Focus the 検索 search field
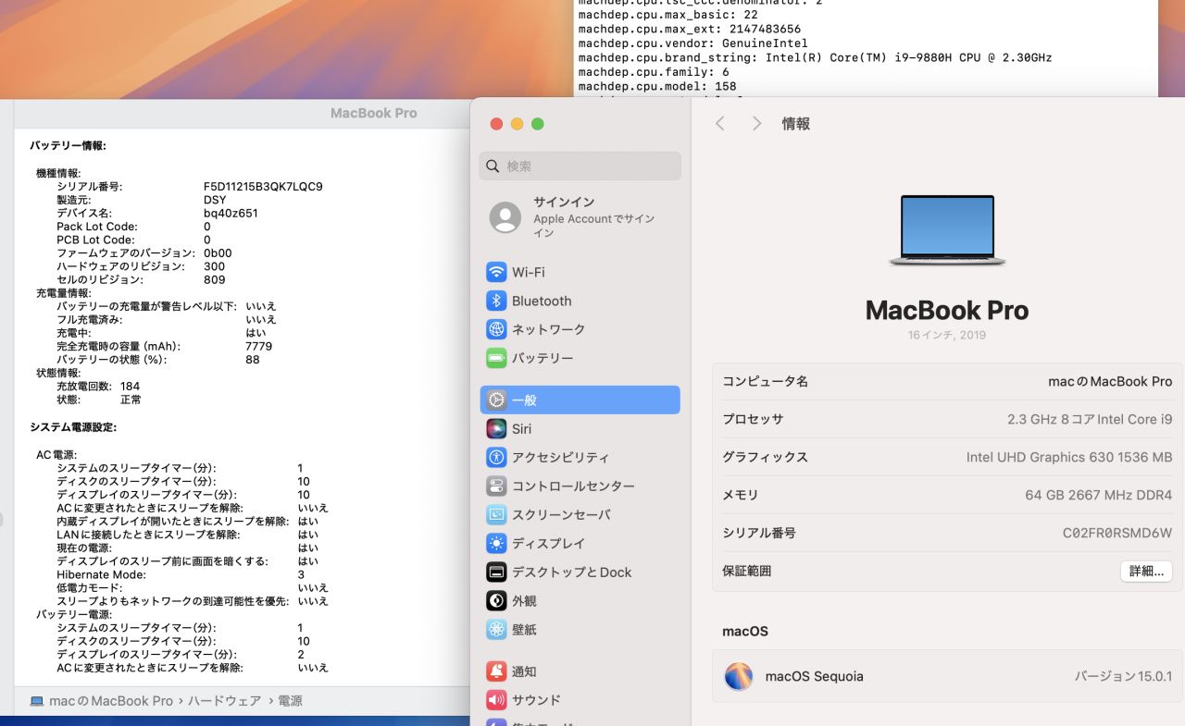This screenshot has height=726, width=1185. pos(580,166)
